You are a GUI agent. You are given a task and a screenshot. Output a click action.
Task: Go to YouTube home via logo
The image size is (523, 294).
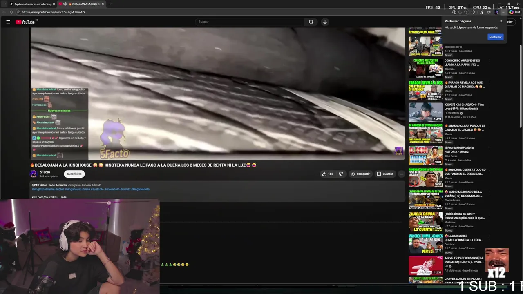point(25,22)
